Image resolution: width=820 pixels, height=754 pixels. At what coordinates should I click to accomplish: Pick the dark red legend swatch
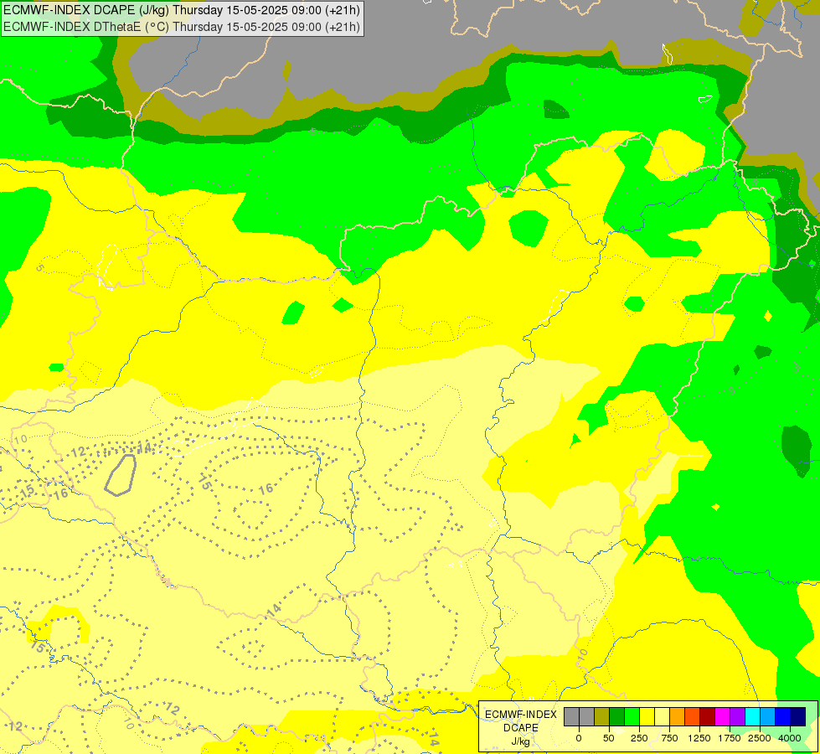pos(708,717)
